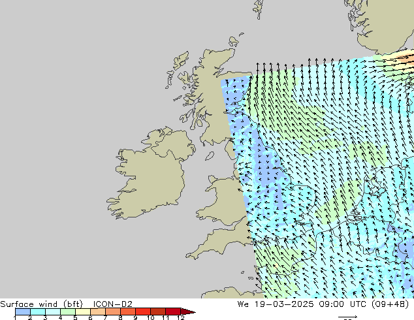Click the pale yellow 5–6 bft swatch

(x=83, y=312)
